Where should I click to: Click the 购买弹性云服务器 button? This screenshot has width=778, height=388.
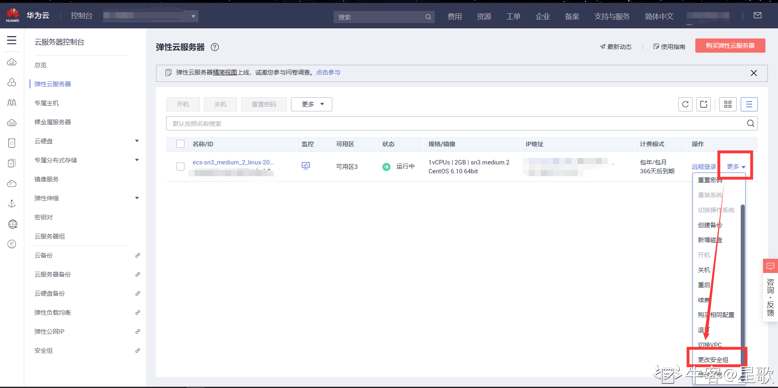pyautogui.click(x=730, y=45)
